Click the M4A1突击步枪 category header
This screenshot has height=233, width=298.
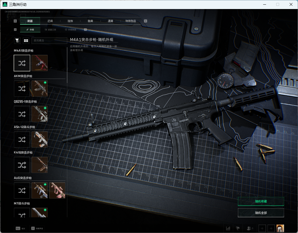[x=24, y=50]
